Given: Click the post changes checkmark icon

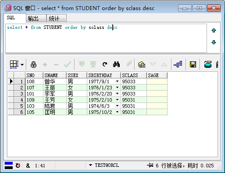Looking at the screenshot, I should coord(68,64).
